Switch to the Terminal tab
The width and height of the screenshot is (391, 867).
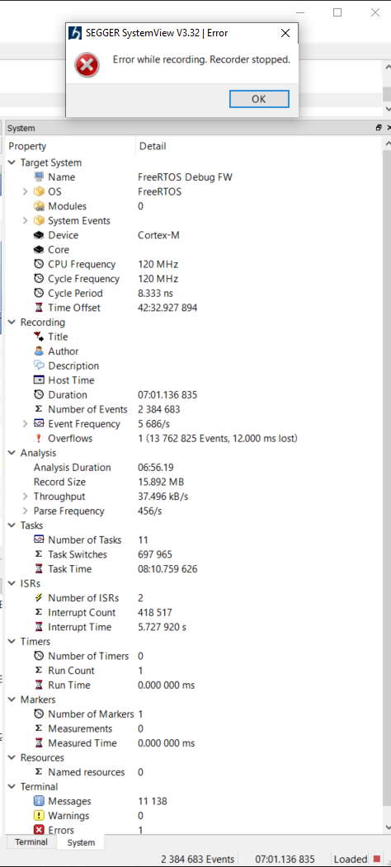tap(31, 842)
